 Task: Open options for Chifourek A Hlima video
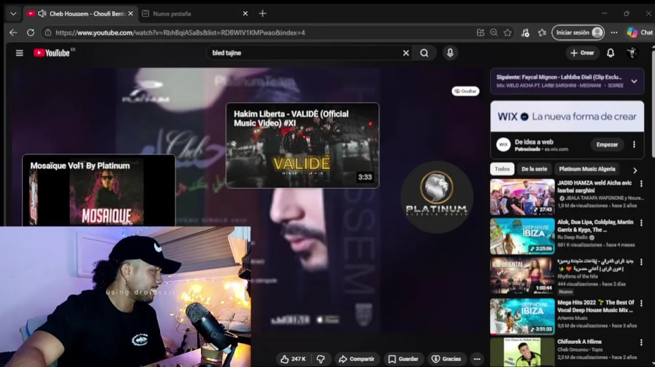click(641, 343)
